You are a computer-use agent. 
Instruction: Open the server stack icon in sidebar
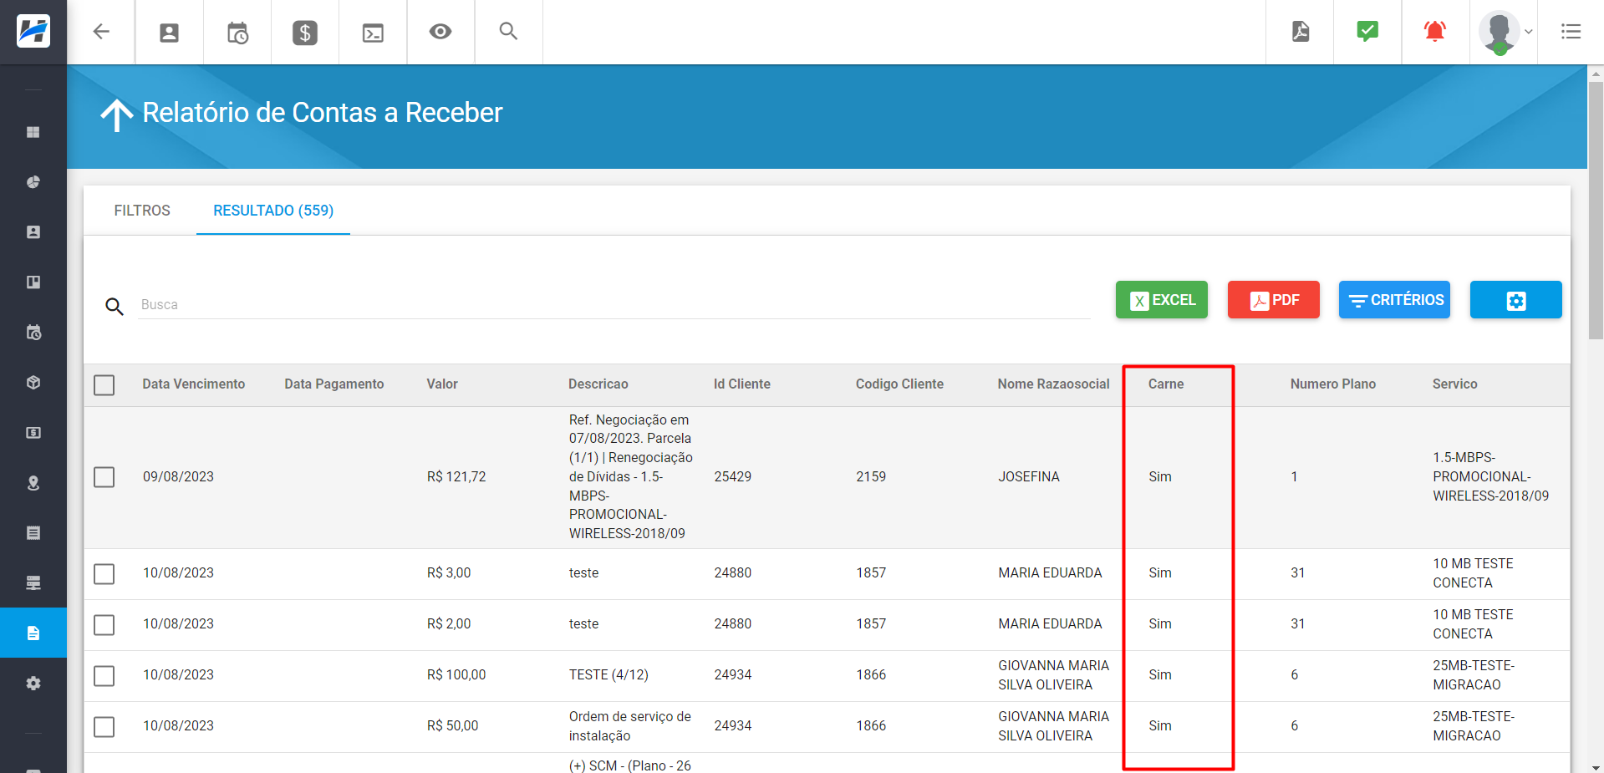coord(33,583)
